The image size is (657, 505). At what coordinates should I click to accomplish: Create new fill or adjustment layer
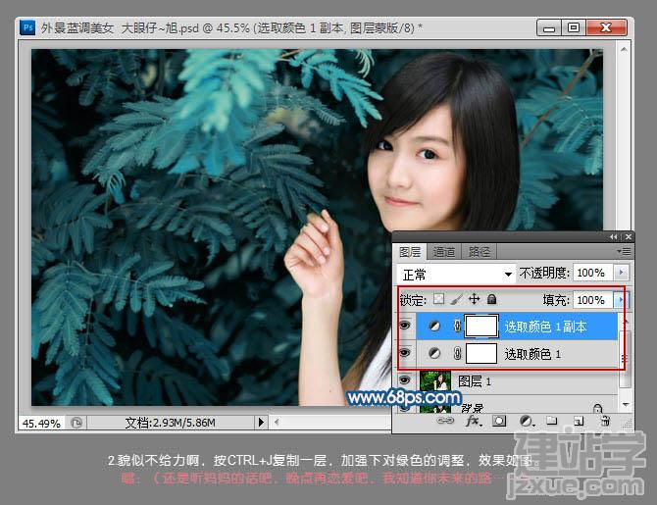click(527, 421)
